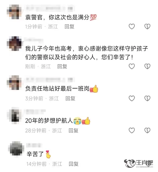
Task: Like the 袁警官 满分 comment
Action: click(x=132, y=26)
